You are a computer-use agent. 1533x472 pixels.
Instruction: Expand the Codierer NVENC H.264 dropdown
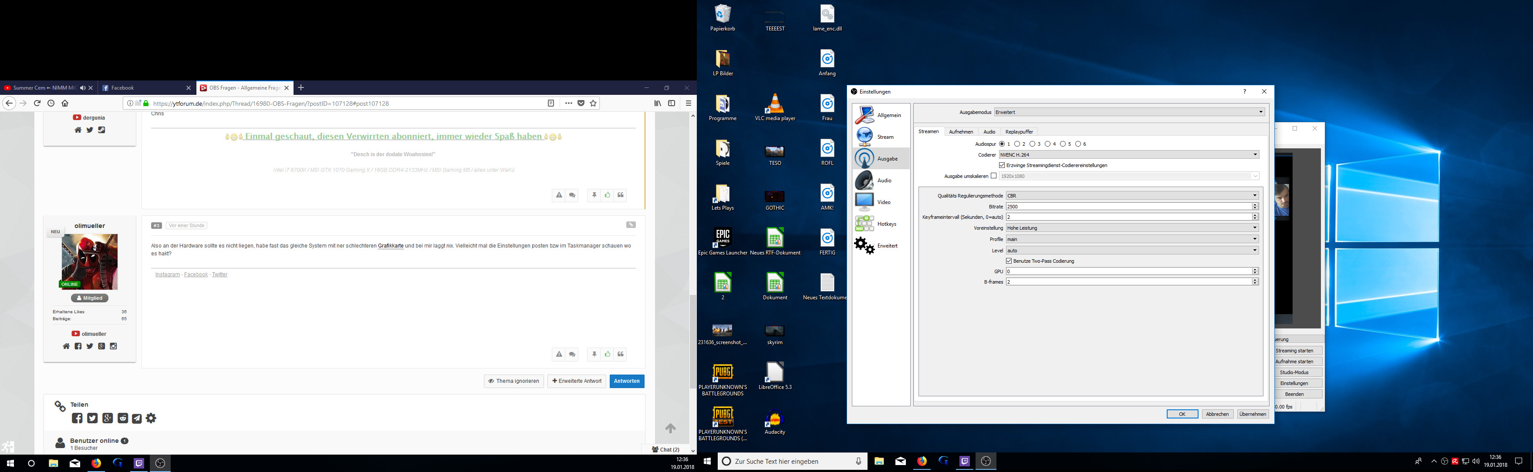[1129, 154]
